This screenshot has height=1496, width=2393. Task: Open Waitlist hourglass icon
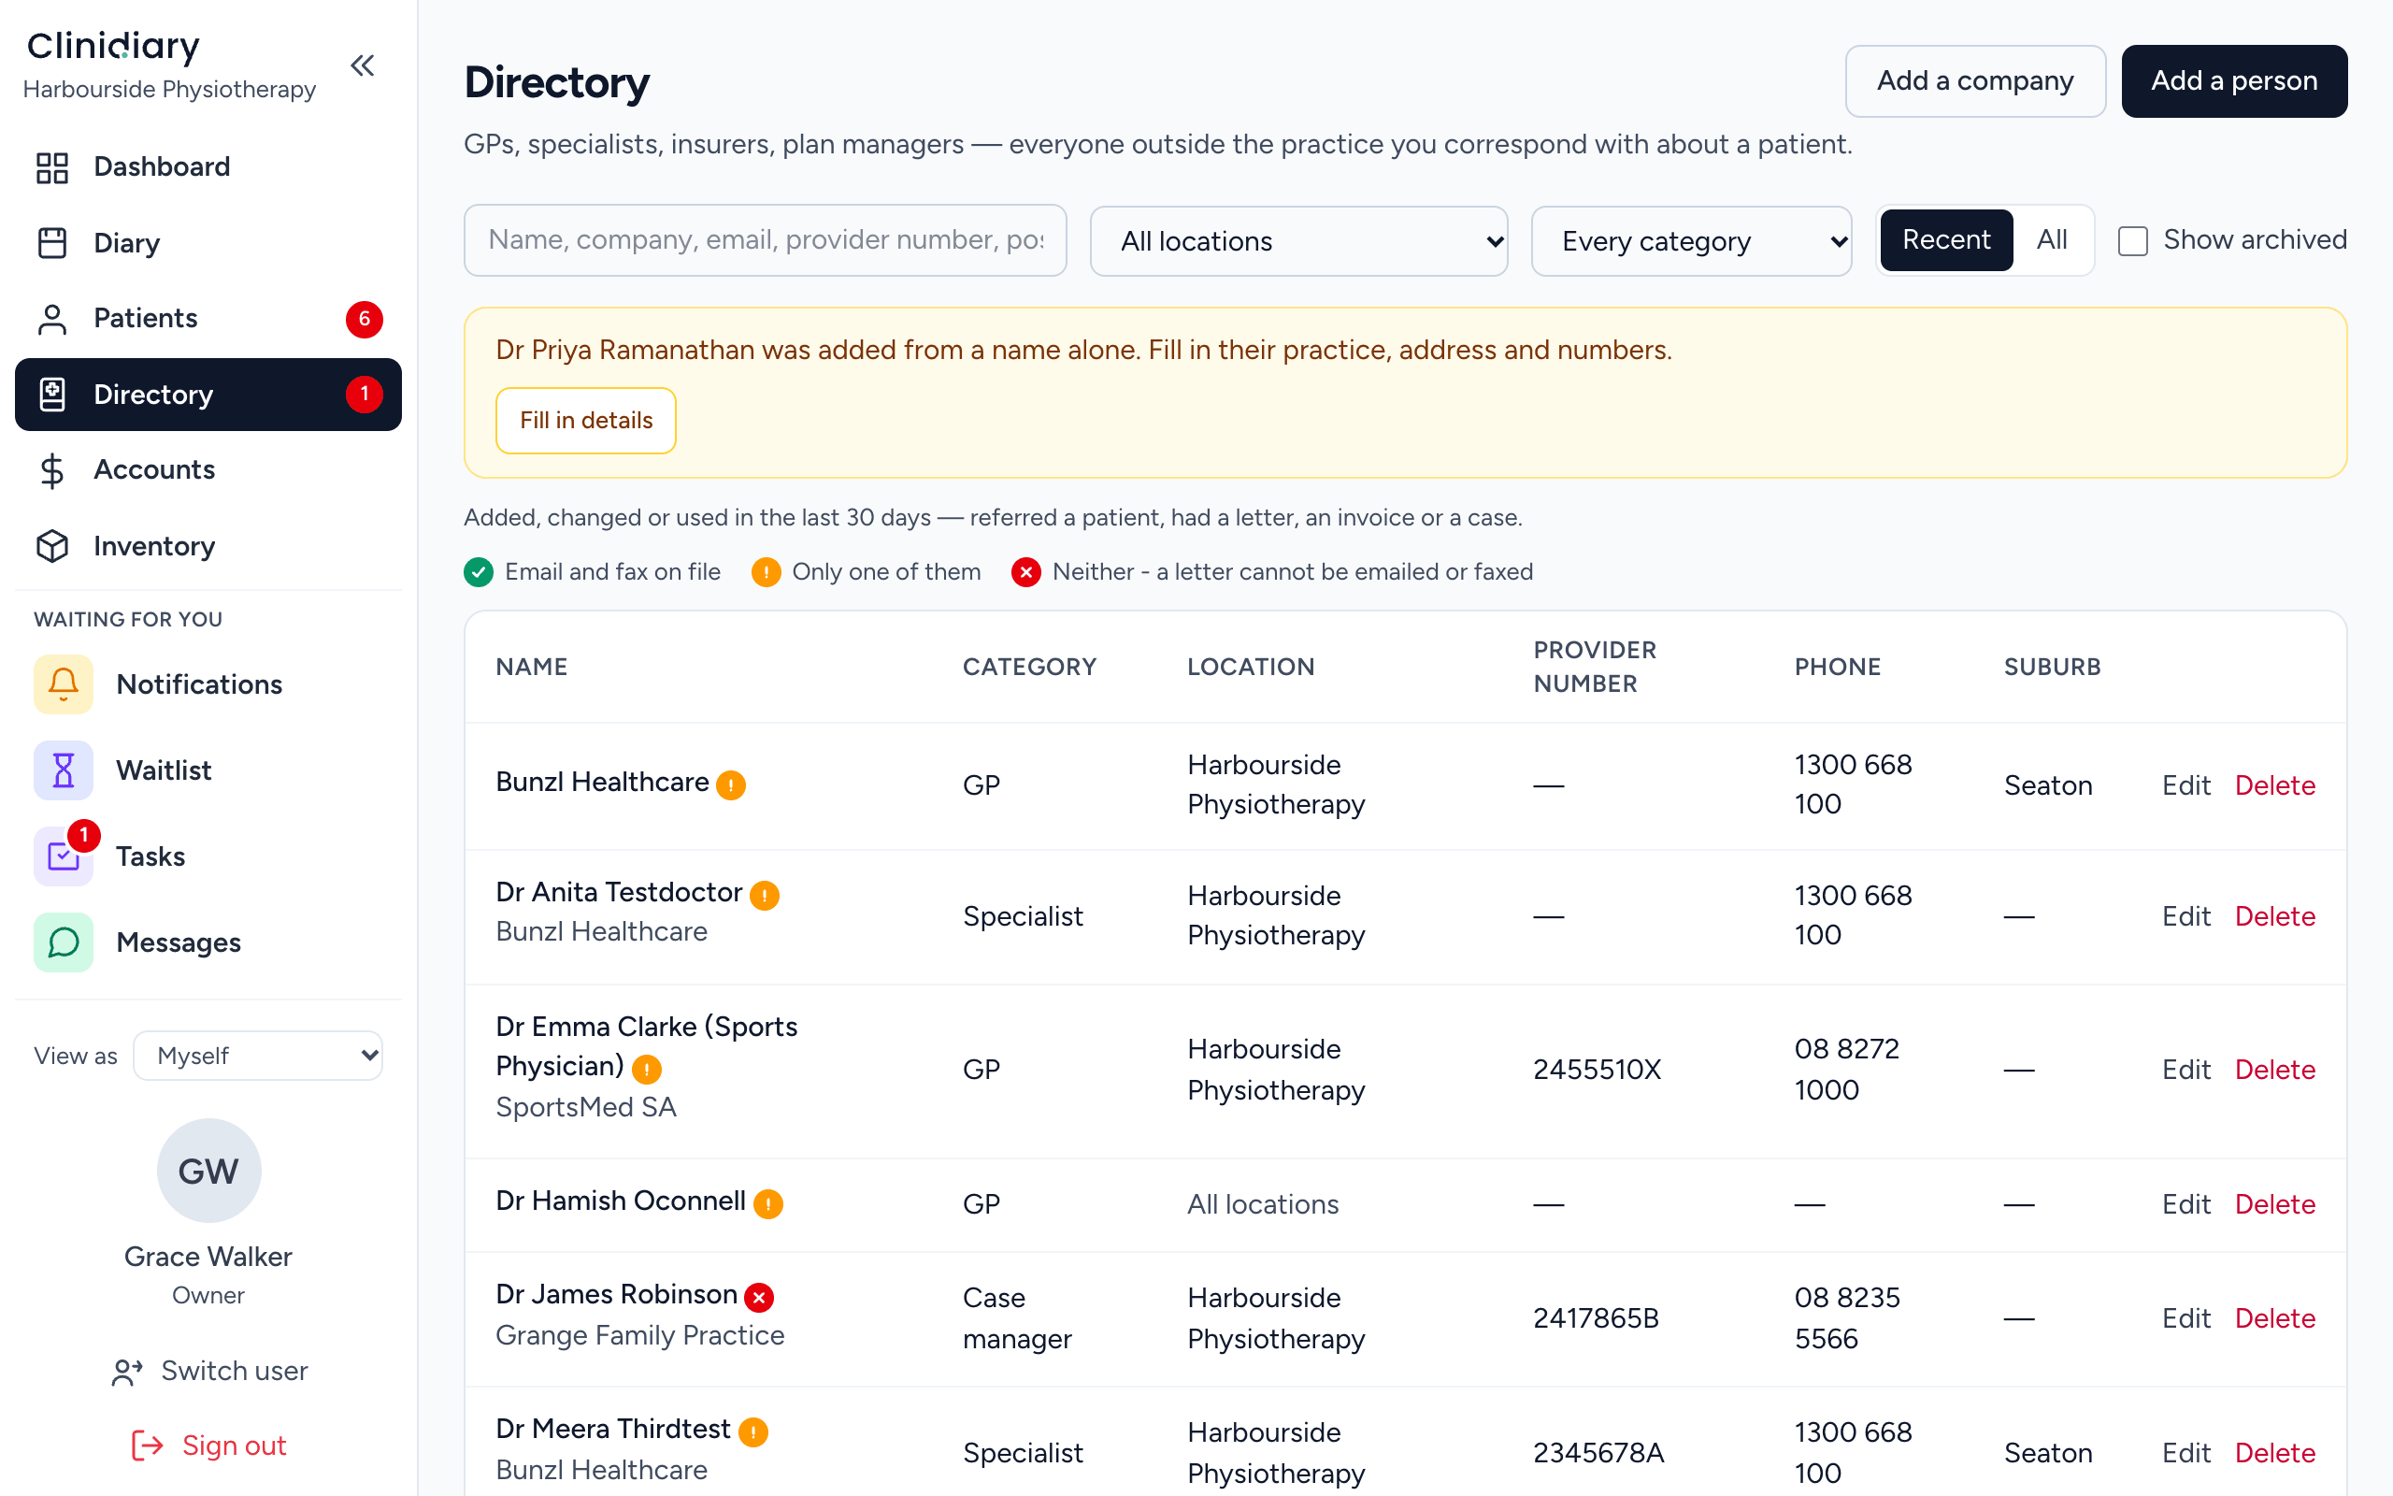pos(64,770)
